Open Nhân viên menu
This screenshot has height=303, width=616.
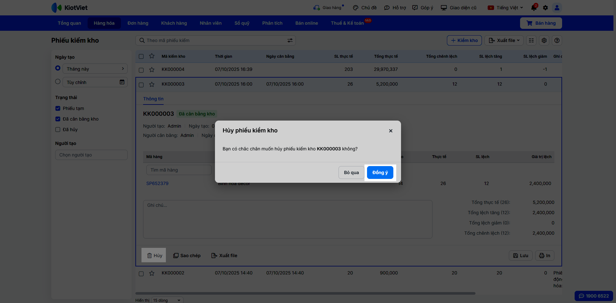coord(211,23)
